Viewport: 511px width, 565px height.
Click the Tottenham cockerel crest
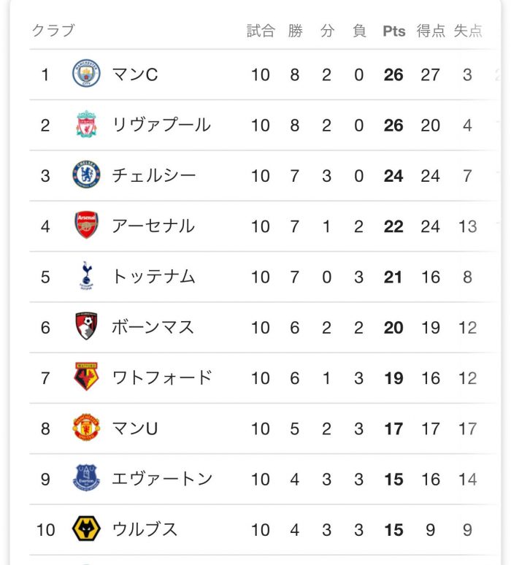(86, 276)
